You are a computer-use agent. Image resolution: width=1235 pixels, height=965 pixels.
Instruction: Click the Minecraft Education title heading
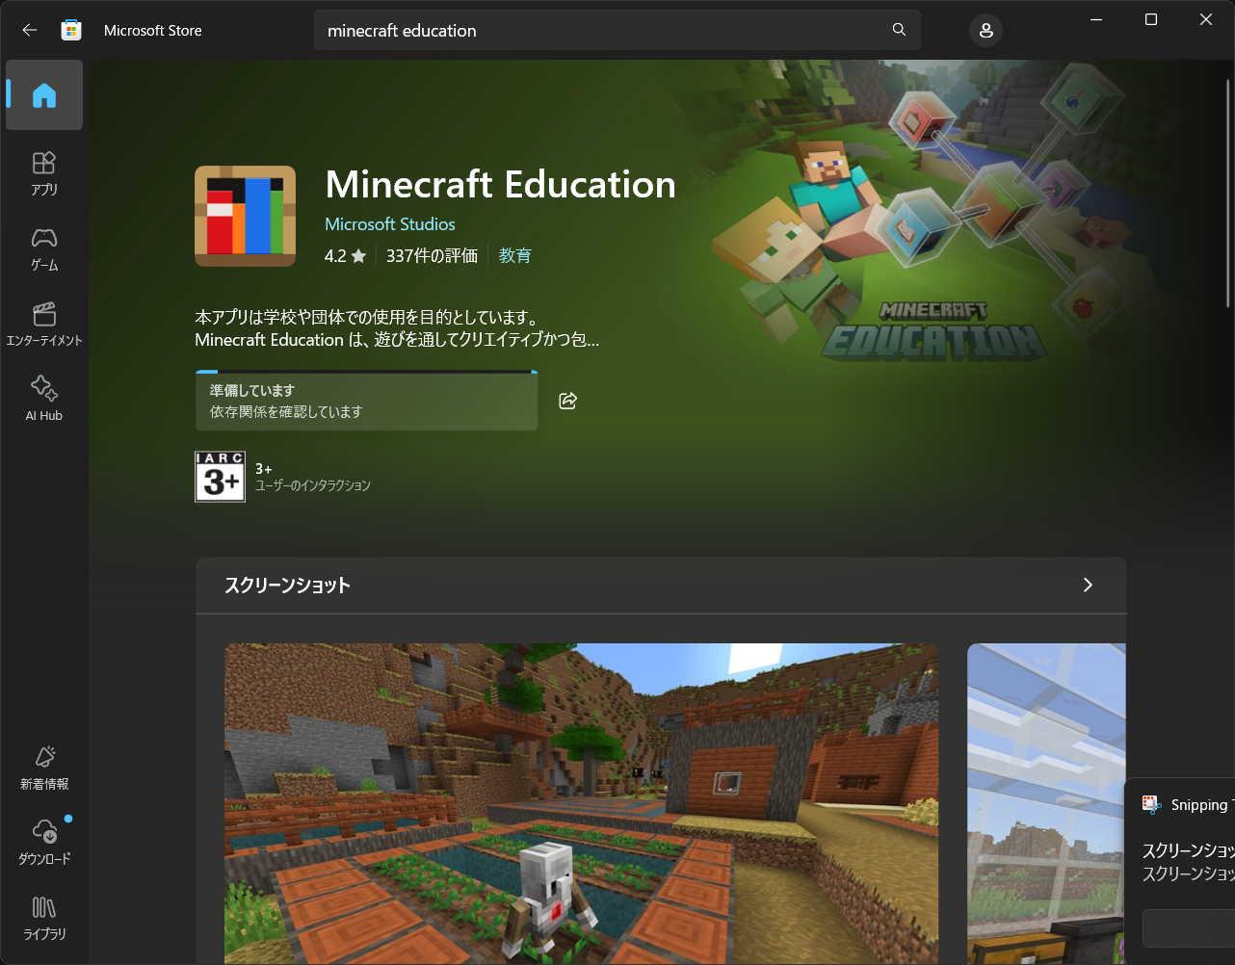(501, 184)
